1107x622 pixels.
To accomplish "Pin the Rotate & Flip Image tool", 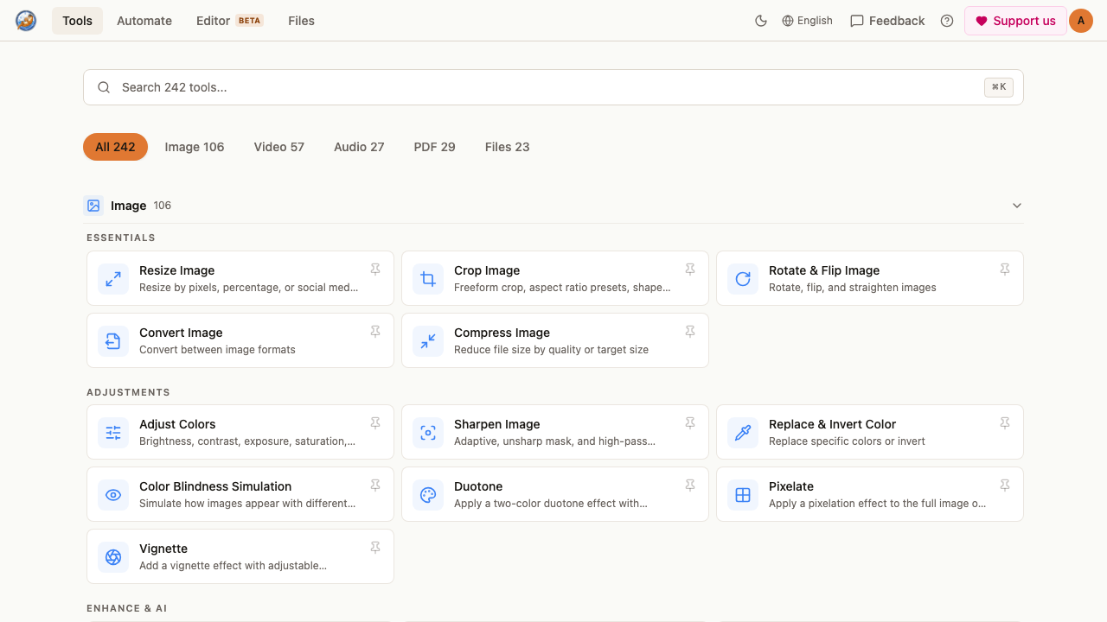I will [x=1005, y=270].
